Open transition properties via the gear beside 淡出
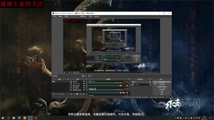 click(x=150, y=82)
